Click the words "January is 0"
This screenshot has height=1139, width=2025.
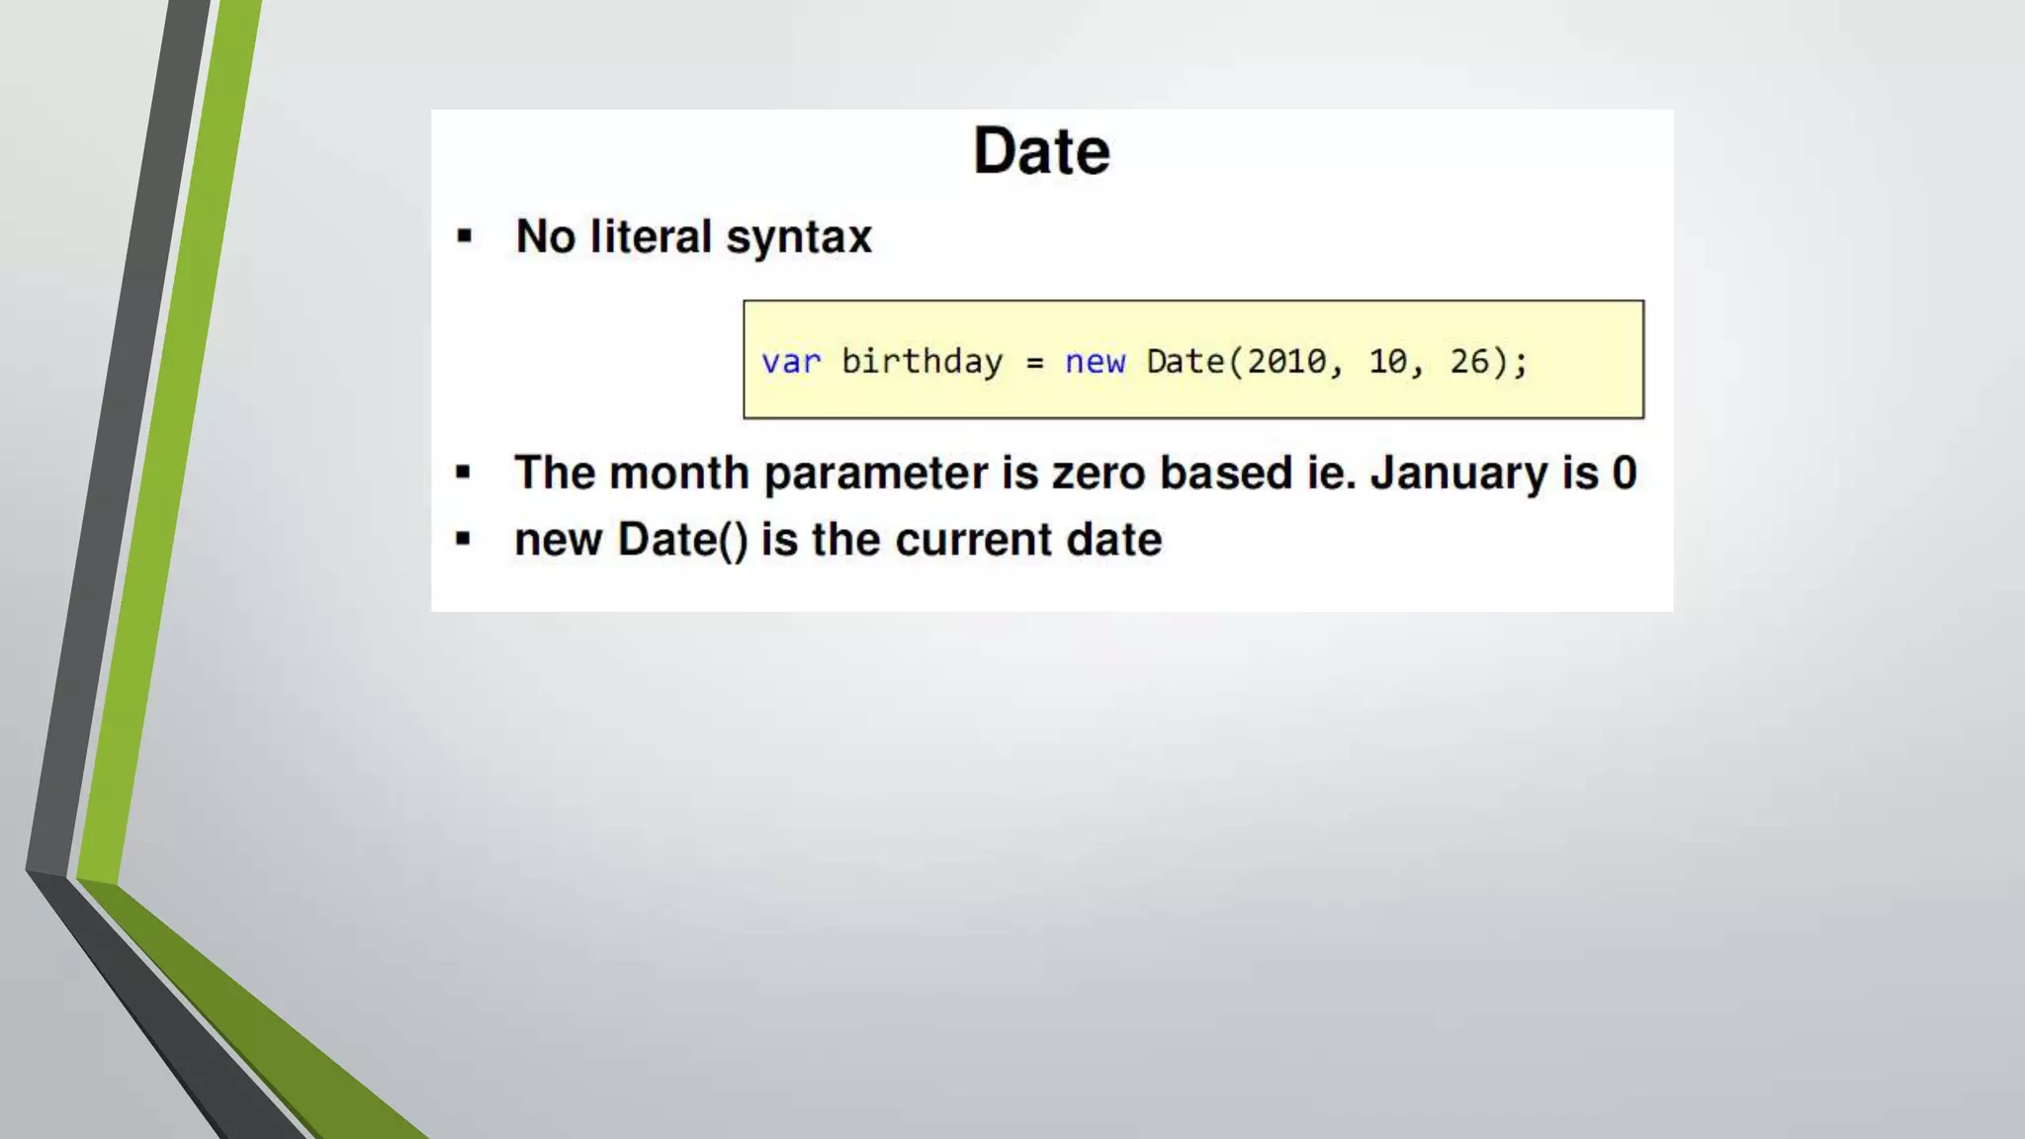click(x=1503, y=473)
